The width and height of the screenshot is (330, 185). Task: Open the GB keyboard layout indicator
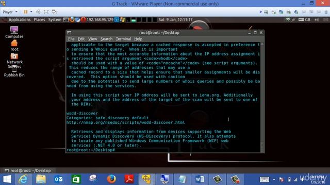pos(304,20)
